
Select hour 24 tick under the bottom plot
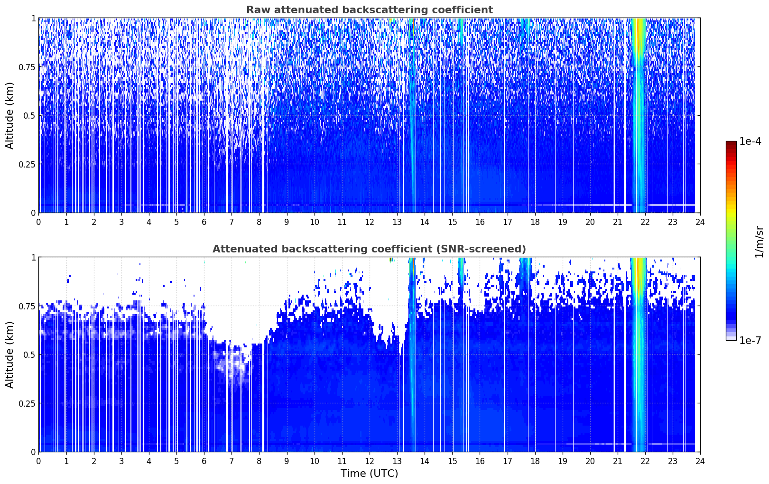pos(700,461)
